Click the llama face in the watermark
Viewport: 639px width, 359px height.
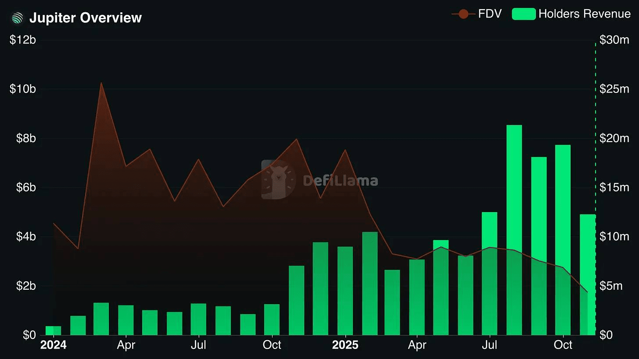coord(277,179)
